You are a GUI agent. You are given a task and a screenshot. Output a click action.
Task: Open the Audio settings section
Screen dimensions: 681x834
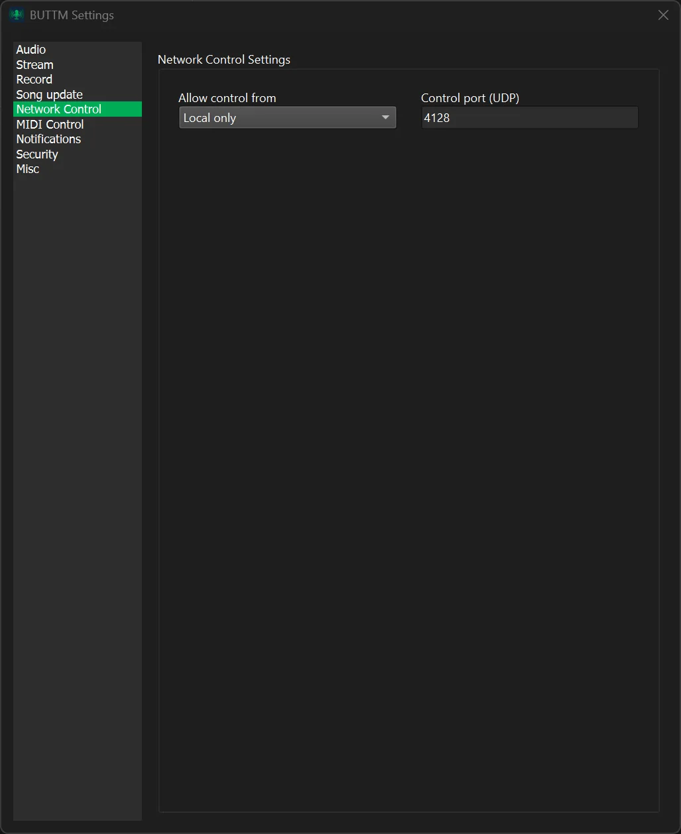click(x=31, y=49)
